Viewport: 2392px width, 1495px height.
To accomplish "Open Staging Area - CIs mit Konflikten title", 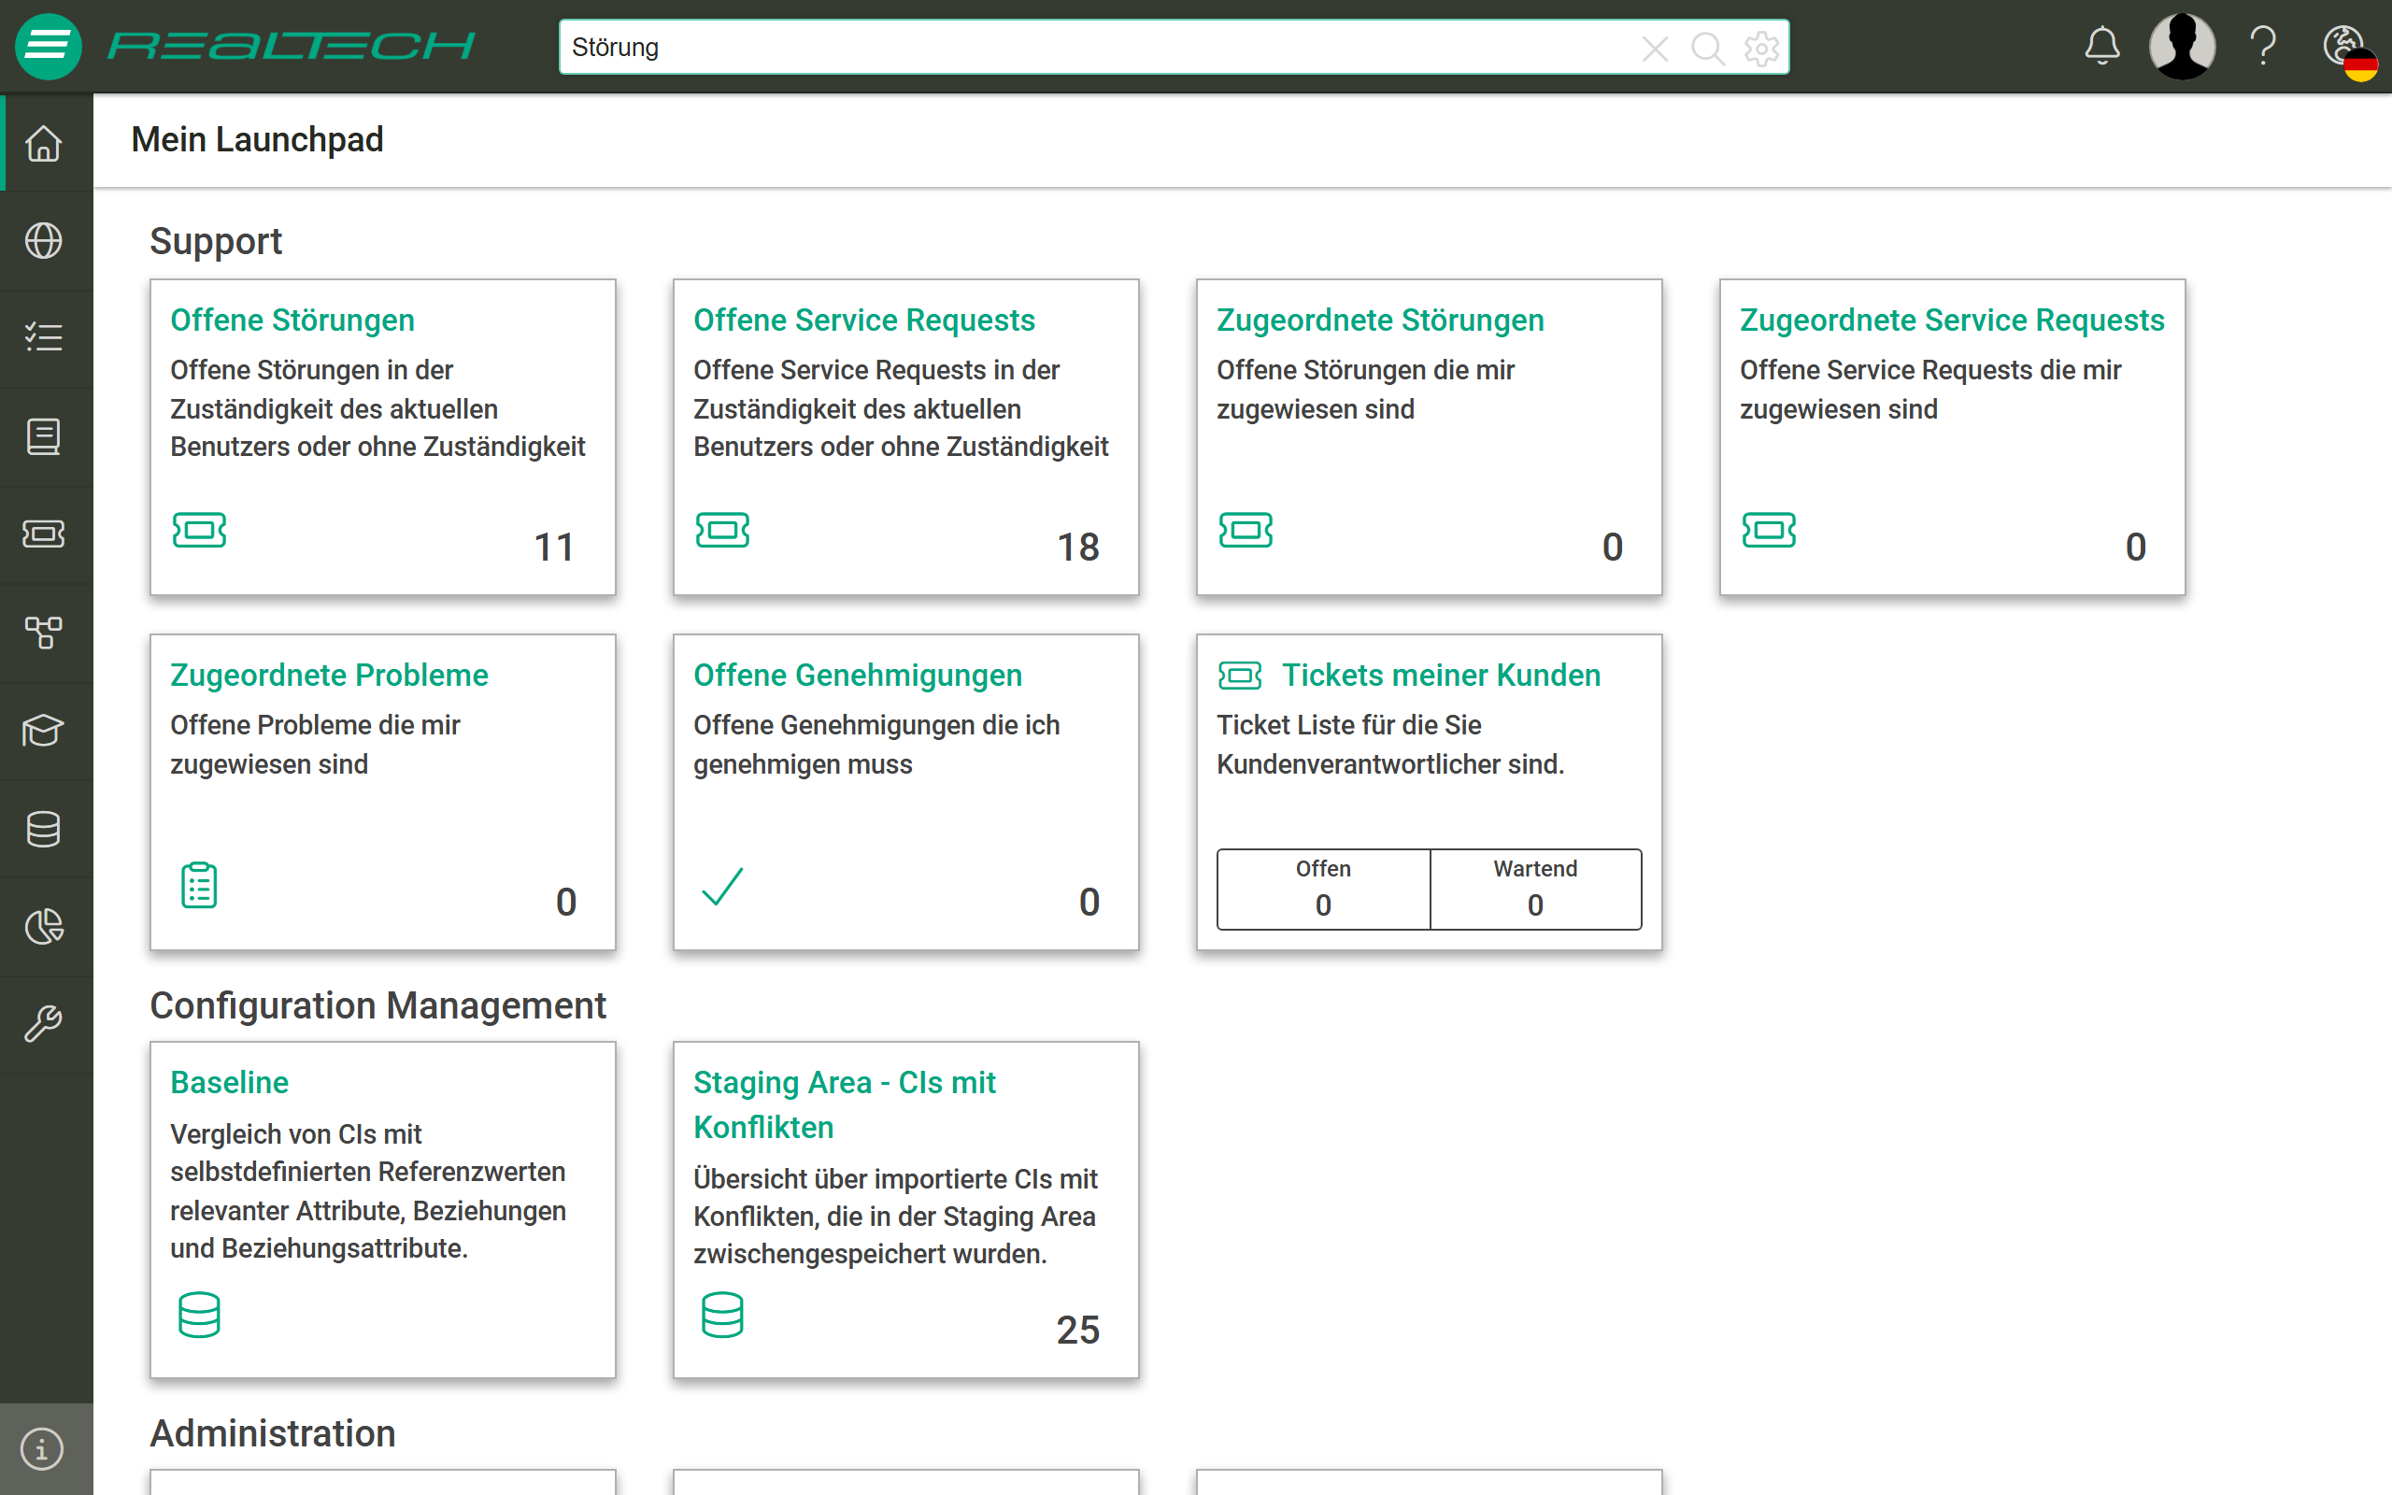I will [845, 1105].
